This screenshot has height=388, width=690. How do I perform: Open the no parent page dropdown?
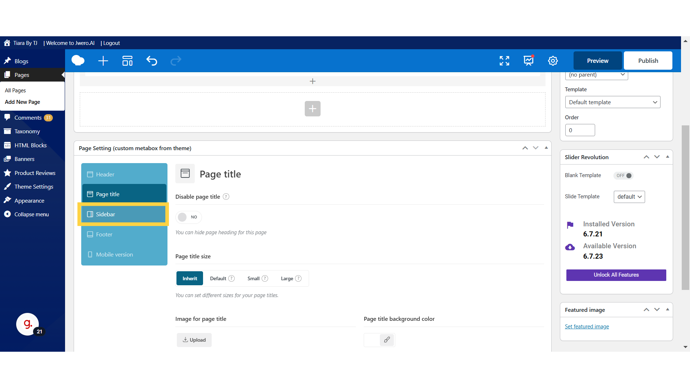pyautogui.click(x=596, y=75)
